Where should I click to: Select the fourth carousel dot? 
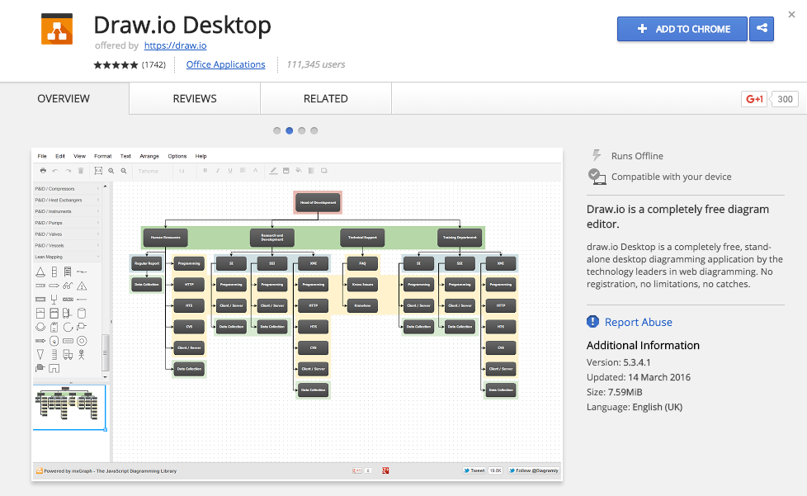[x=314, y=130]
